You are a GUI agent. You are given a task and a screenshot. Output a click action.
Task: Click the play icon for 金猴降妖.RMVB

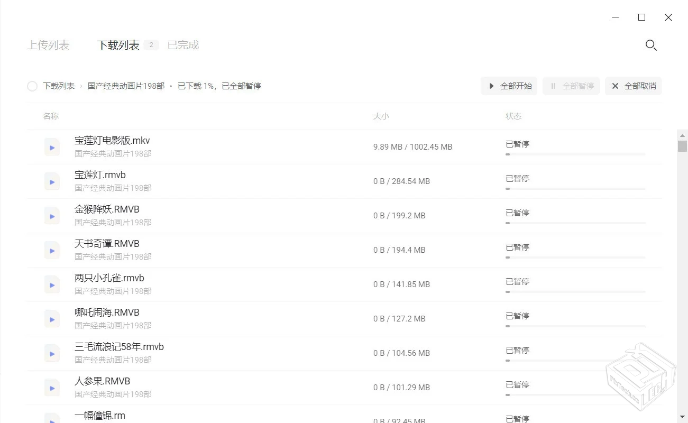(x=52, y=216)
